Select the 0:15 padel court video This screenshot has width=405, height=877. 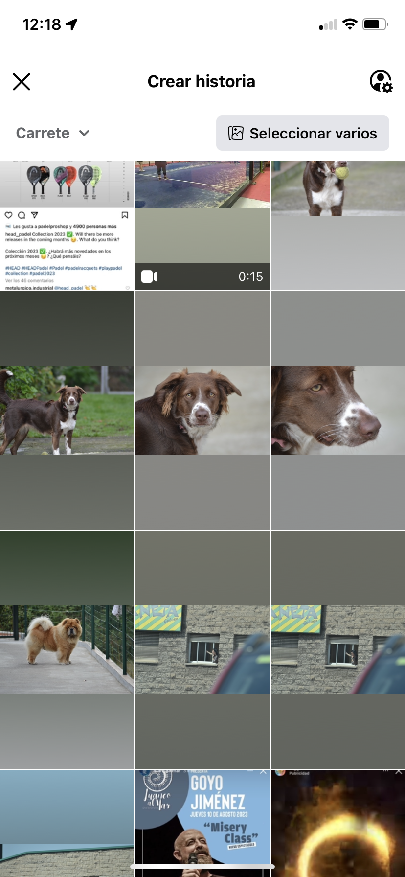(x=202, y=225)
